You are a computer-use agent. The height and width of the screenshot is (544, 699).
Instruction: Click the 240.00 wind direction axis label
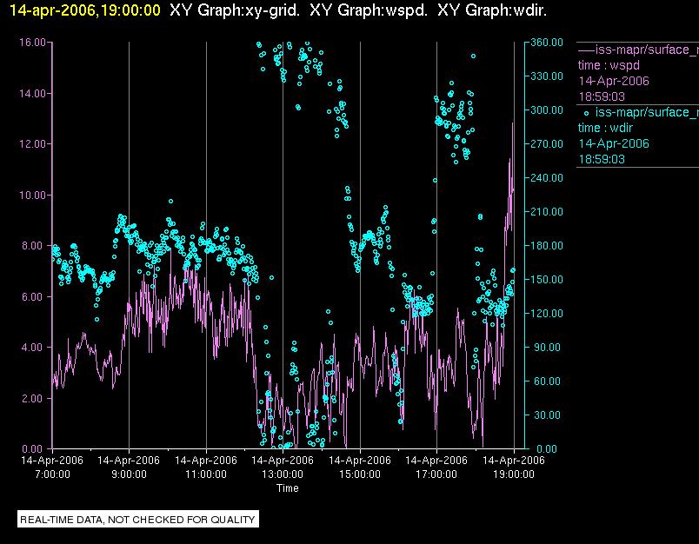tap(547, 178)
